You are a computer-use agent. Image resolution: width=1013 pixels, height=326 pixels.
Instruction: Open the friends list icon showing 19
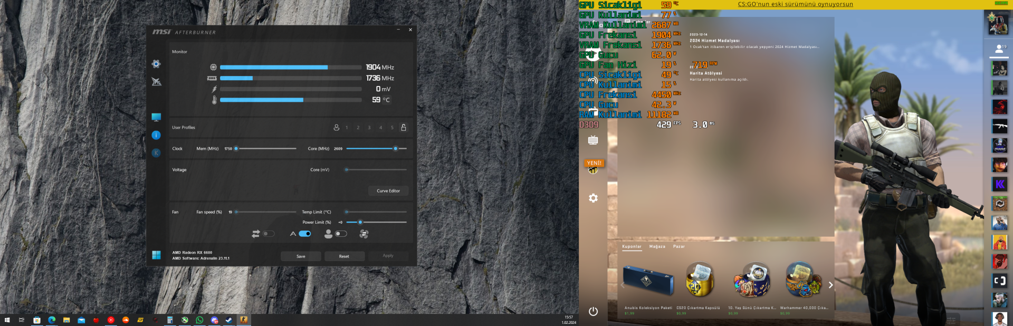(1000, 49)
